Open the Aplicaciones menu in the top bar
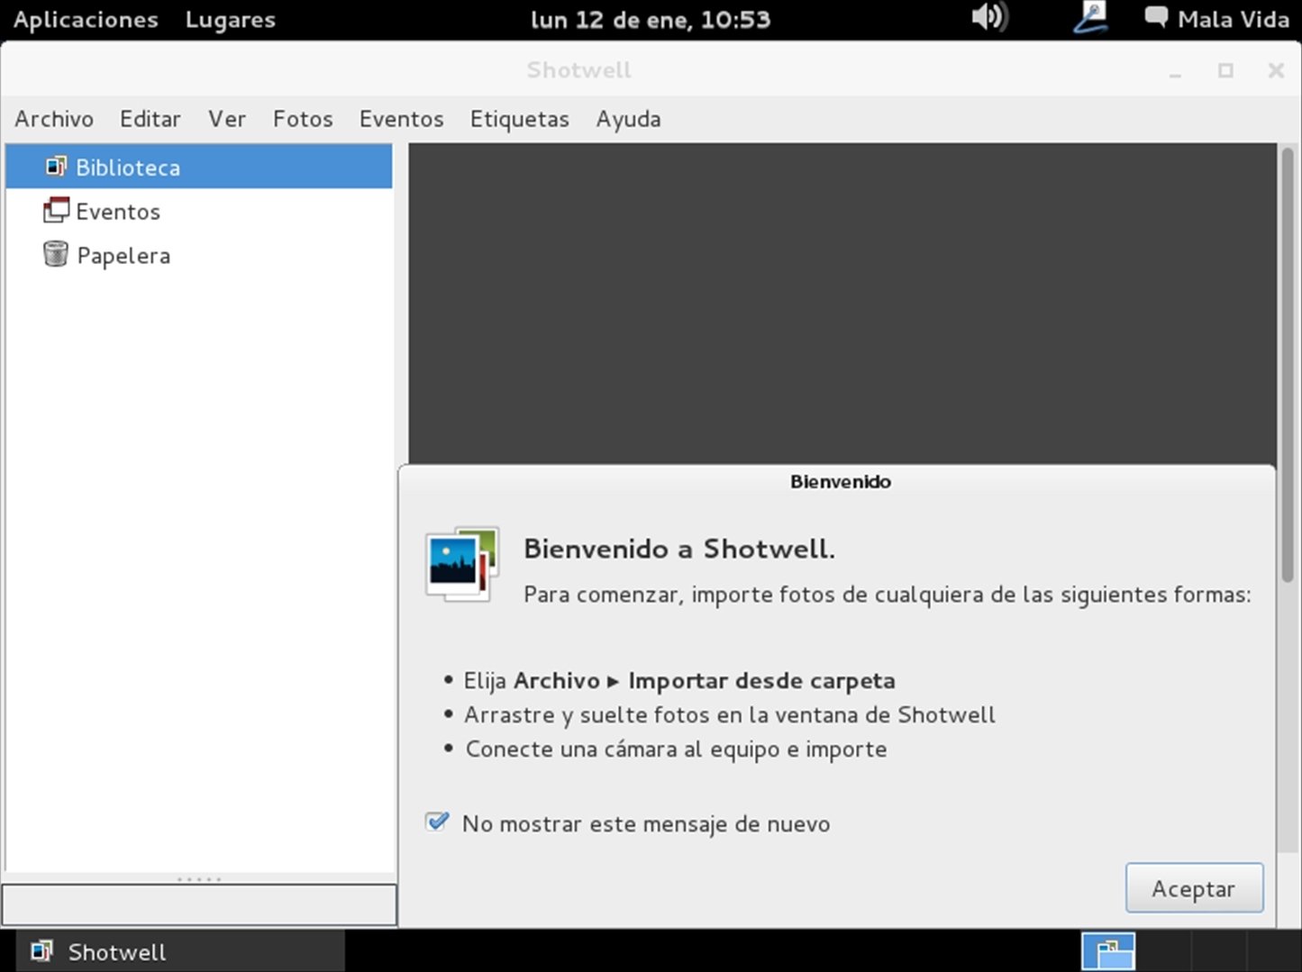Screen dimensions: 1302x972 click(x=86, y=19)
